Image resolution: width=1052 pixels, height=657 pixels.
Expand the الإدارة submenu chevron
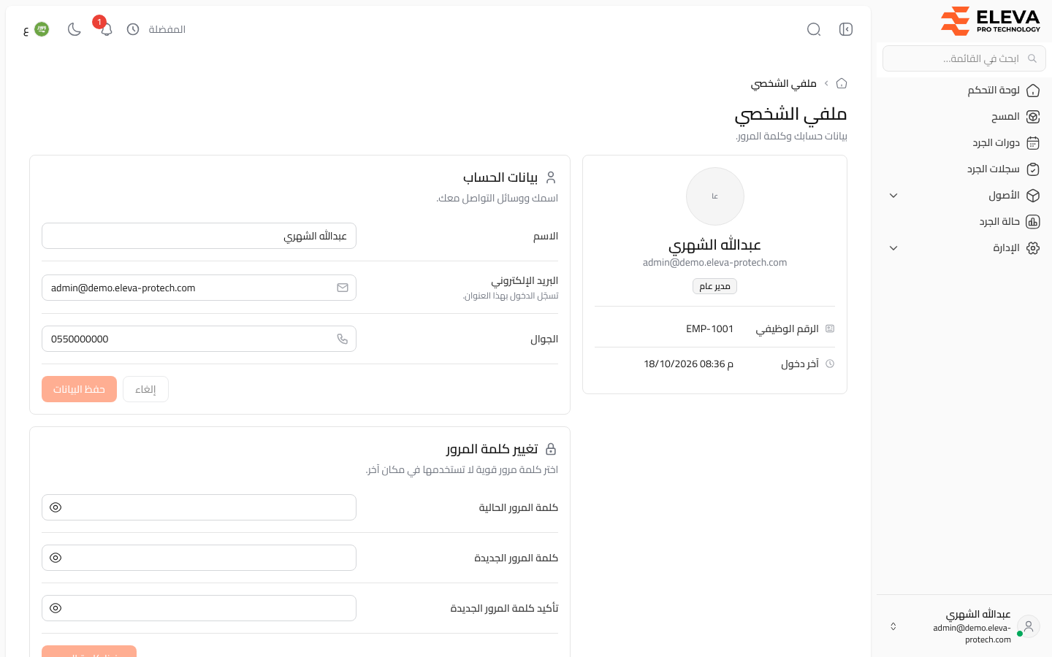point(893,248)
